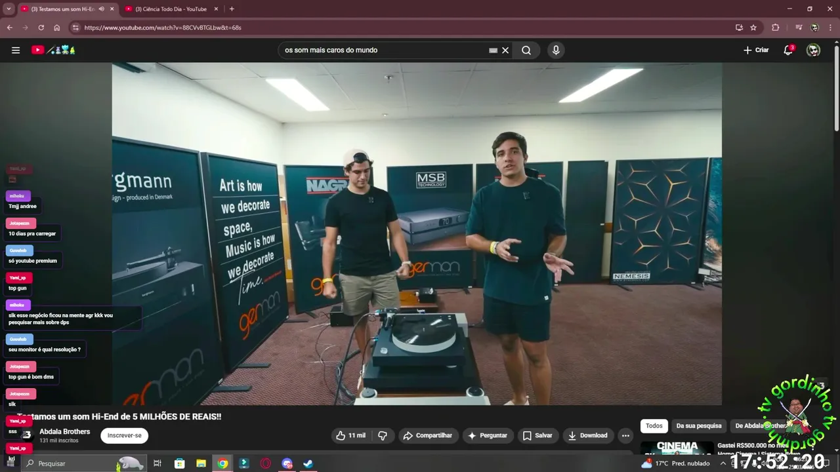840x472 pixels.
Task: Save video with Salvar button
Action: (x=537, y=435)
